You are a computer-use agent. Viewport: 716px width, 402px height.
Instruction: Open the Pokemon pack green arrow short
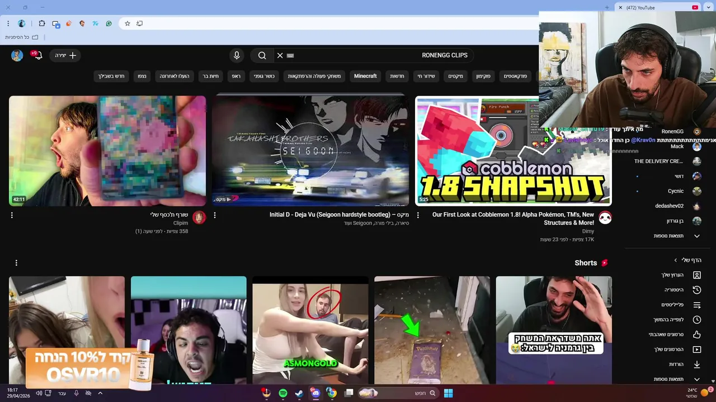432,330
